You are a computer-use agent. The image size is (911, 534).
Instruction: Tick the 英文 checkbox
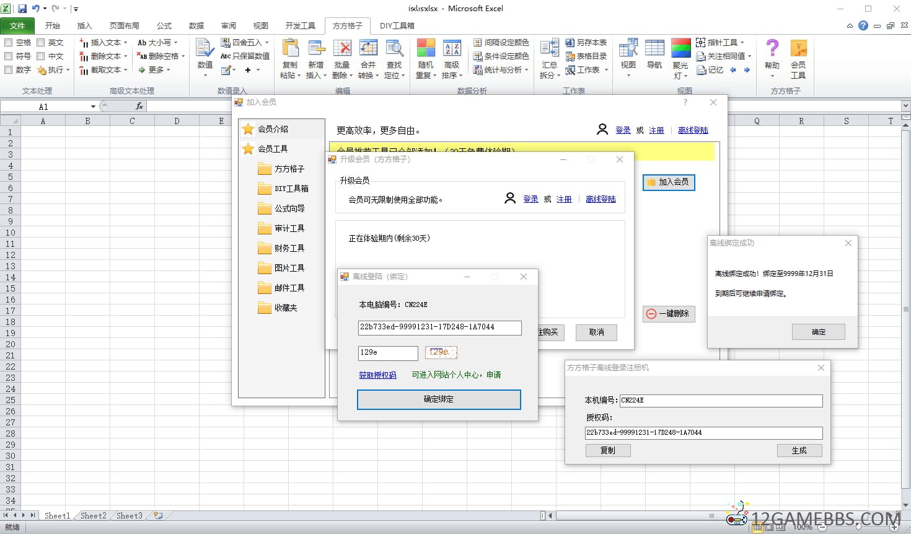pos(41,43)
